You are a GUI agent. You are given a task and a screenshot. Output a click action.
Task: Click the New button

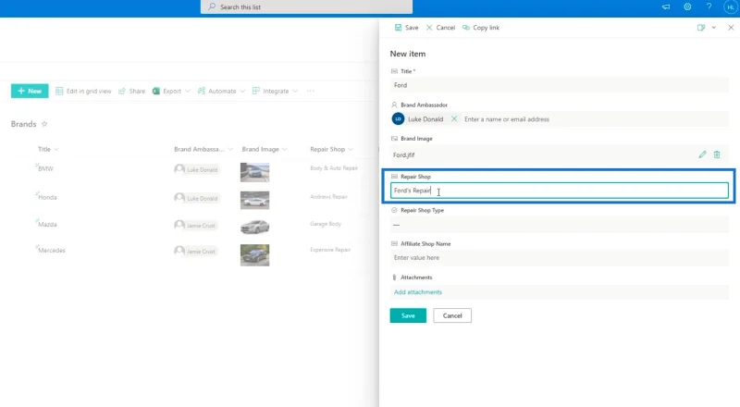click(30, 92)
